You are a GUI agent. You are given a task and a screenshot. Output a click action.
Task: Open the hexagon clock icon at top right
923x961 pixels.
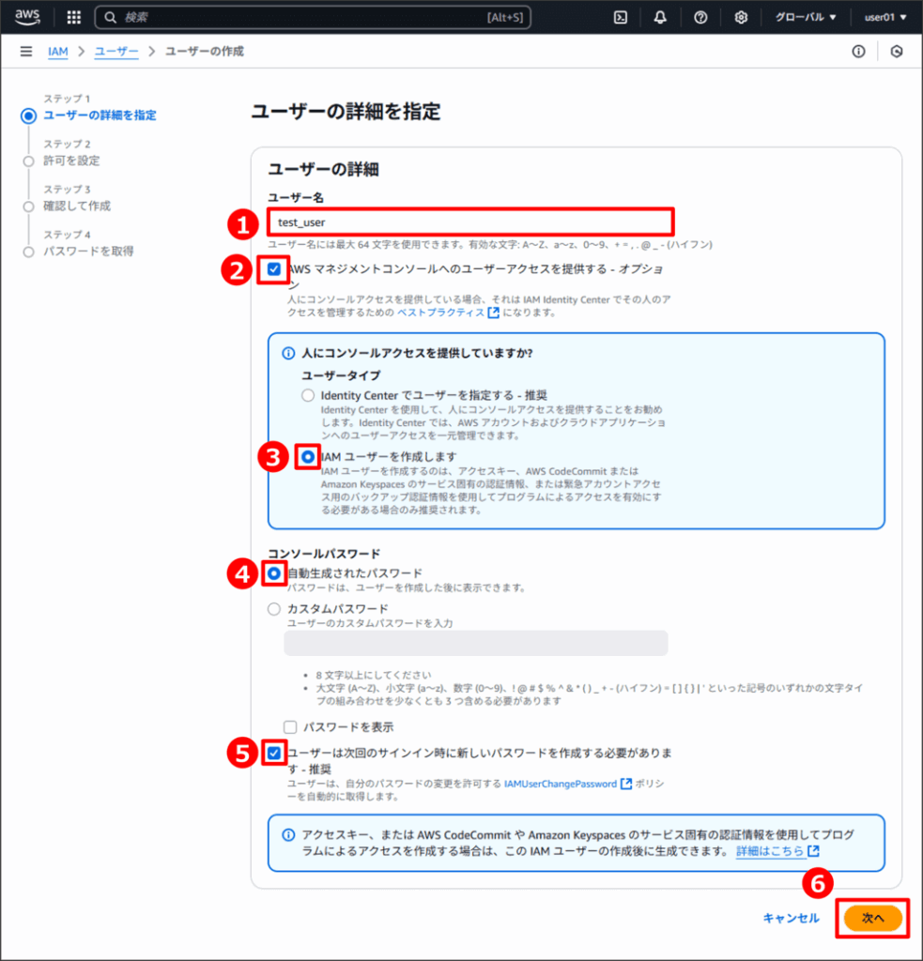coord(897,52)
